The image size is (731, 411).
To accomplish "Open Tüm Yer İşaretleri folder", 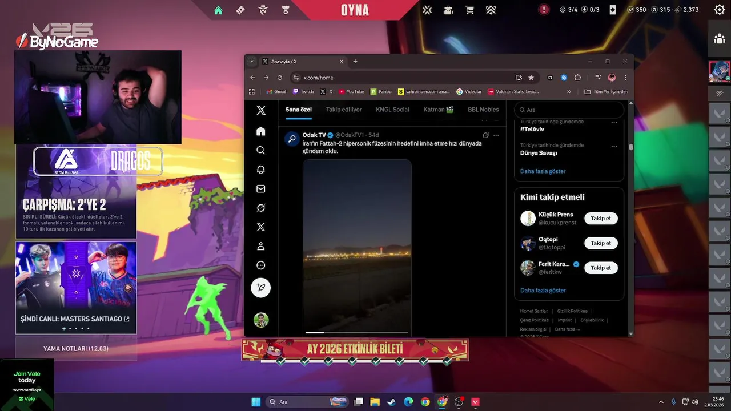I will [x=607, y=91].
